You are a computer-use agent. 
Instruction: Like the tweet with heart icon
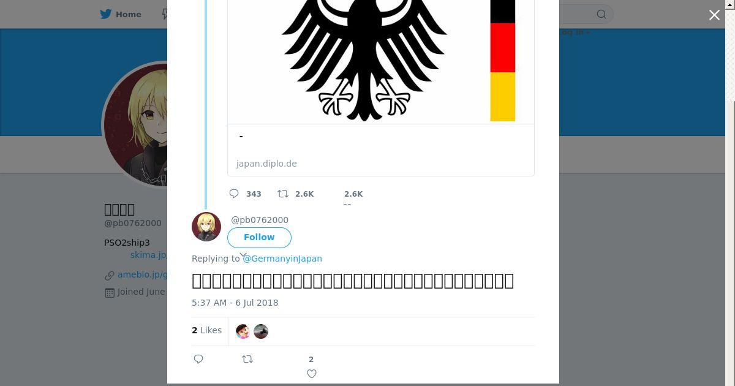312,373
